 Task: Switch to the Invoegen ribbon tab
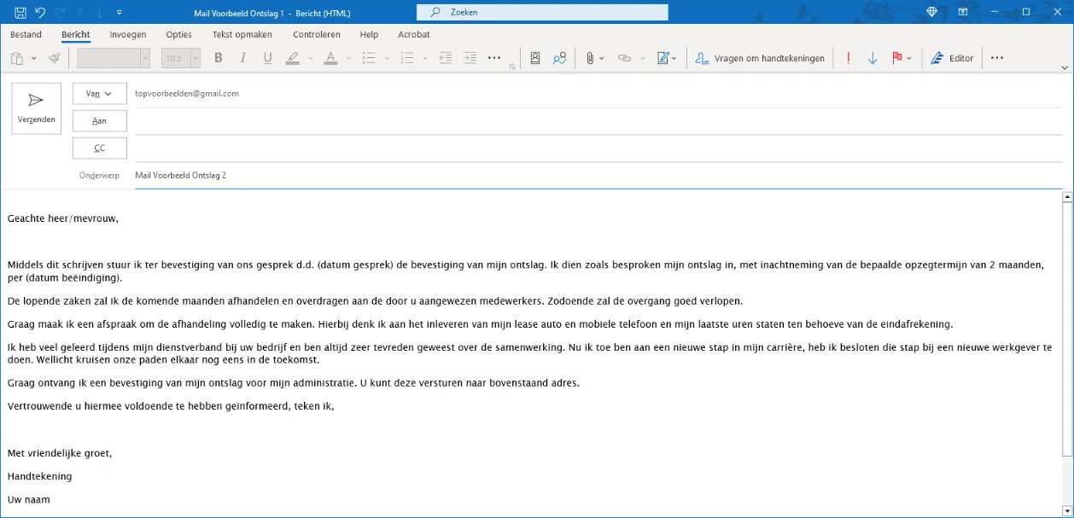(x=127, y=34)
